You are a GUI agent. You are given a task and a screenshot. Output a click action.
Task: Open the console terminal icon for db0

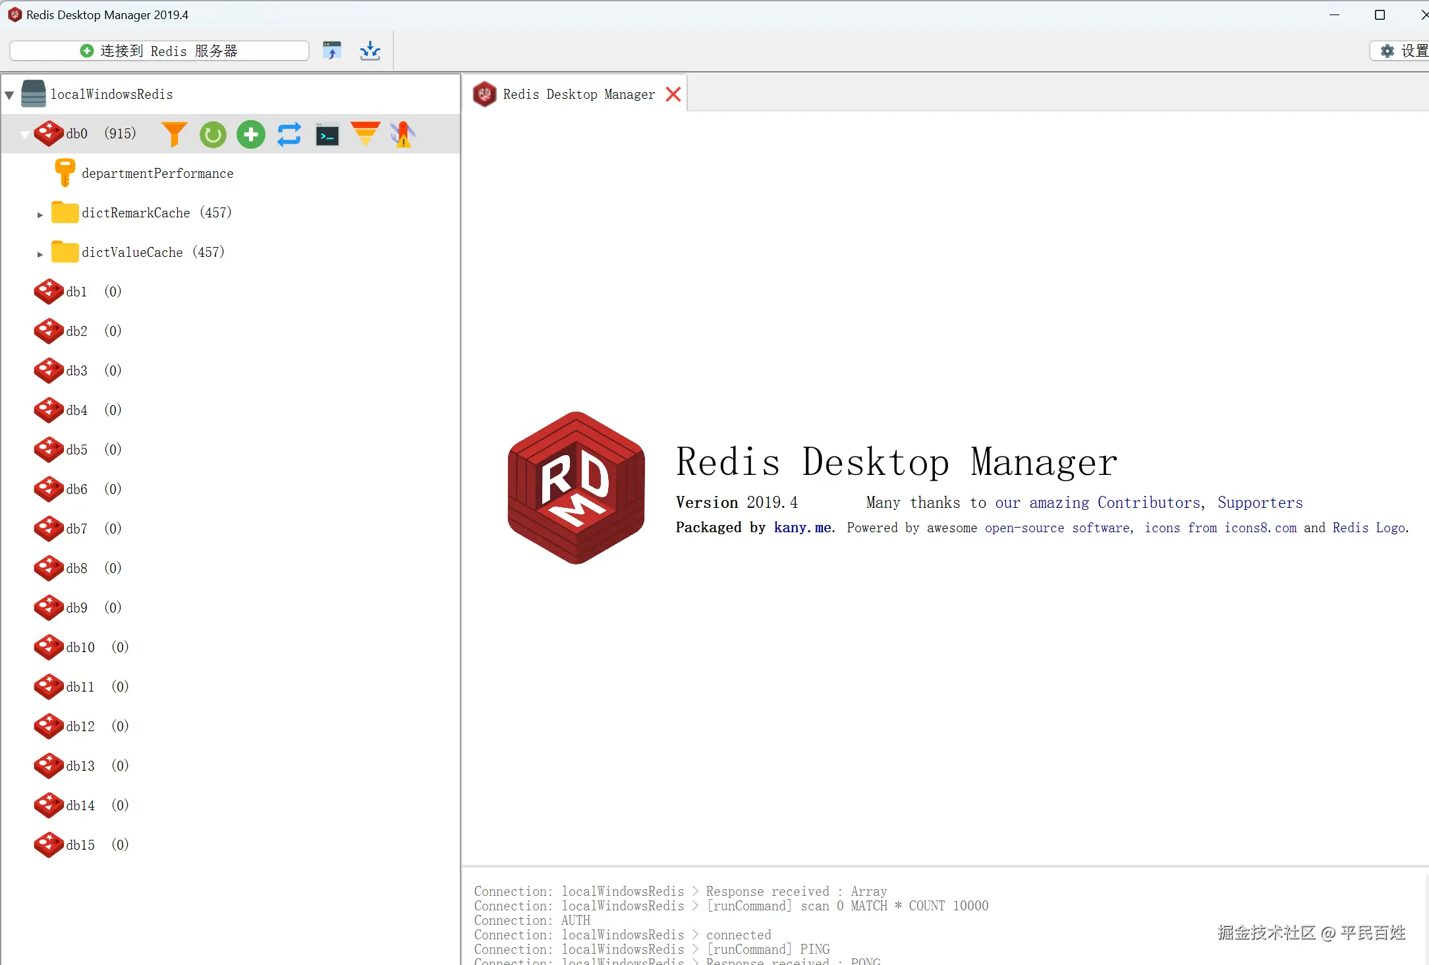pos(327,135)
